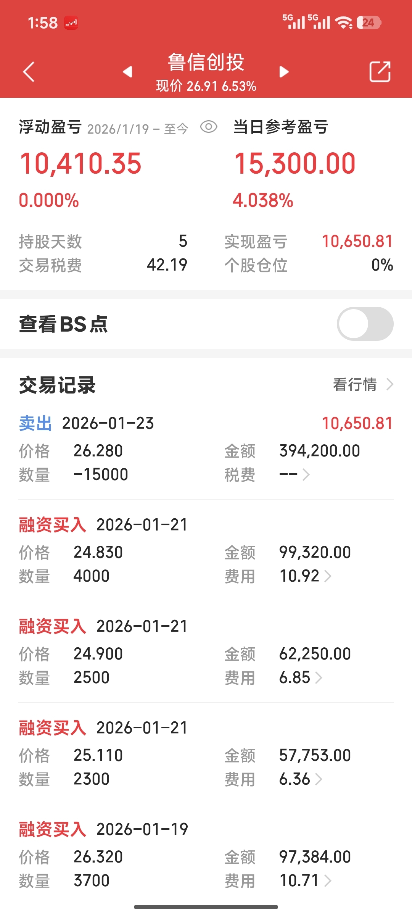
Task: Tap the red app notification status icon
Action: click(x=71, y=23)
